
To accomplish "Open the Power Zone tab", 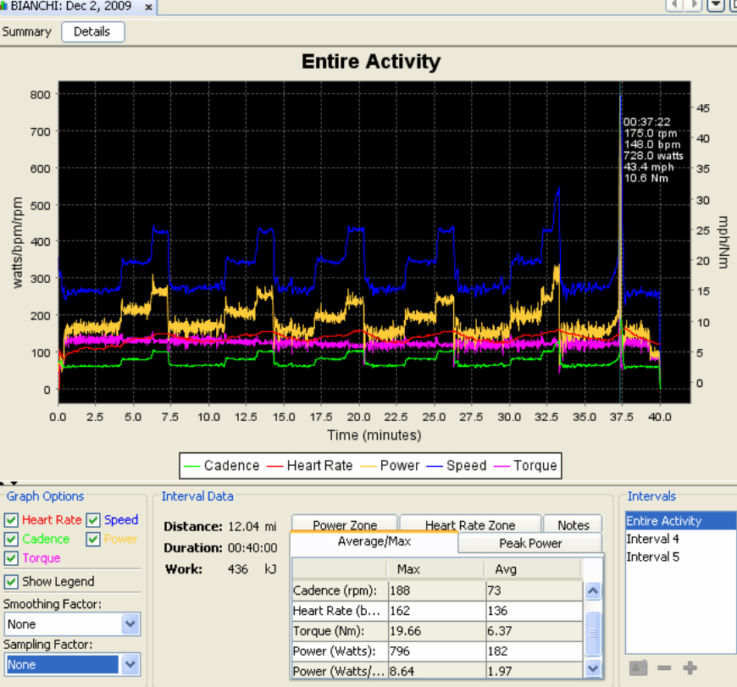I will (345, 524).
